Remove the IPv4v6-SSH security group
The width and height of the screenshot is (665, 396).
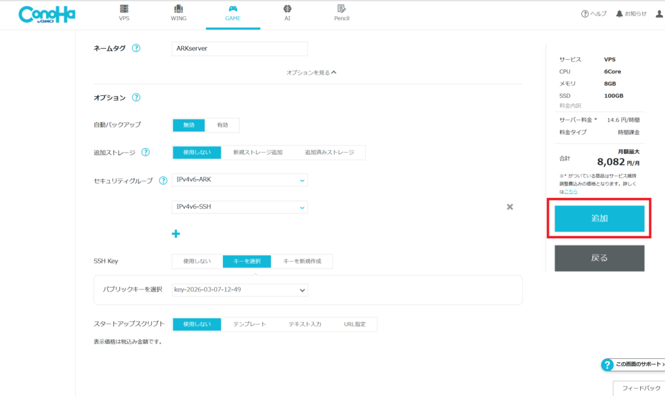510,207
